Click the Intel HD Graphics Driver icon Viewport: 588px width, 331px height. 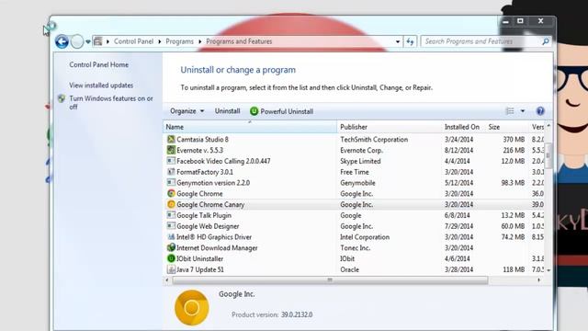click(171, 237)
